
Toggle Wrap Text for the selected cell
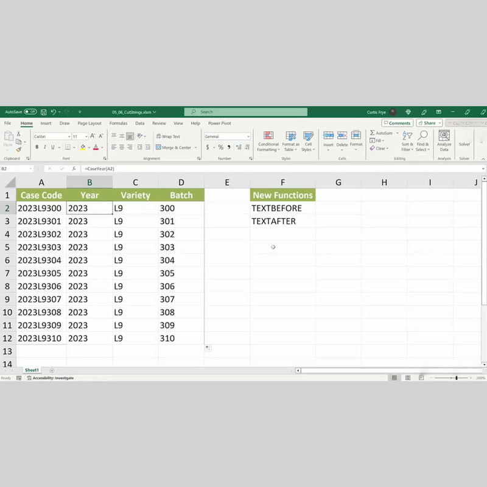[167, 136]
